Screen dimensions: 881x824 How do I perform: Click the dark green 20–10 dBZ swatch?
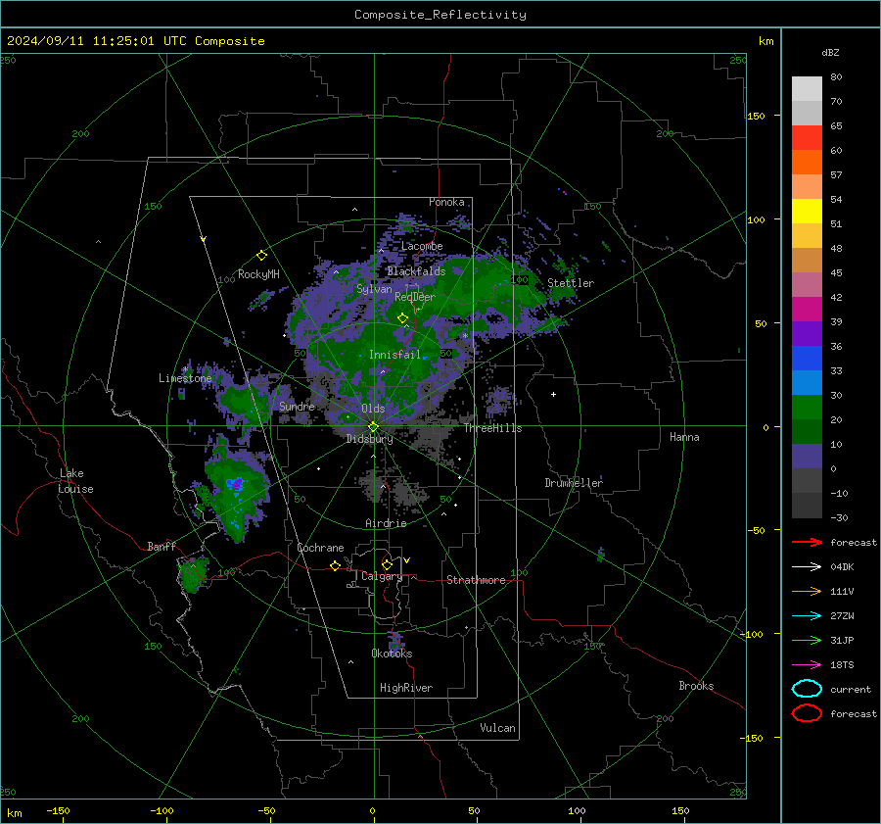click(807, 432)
